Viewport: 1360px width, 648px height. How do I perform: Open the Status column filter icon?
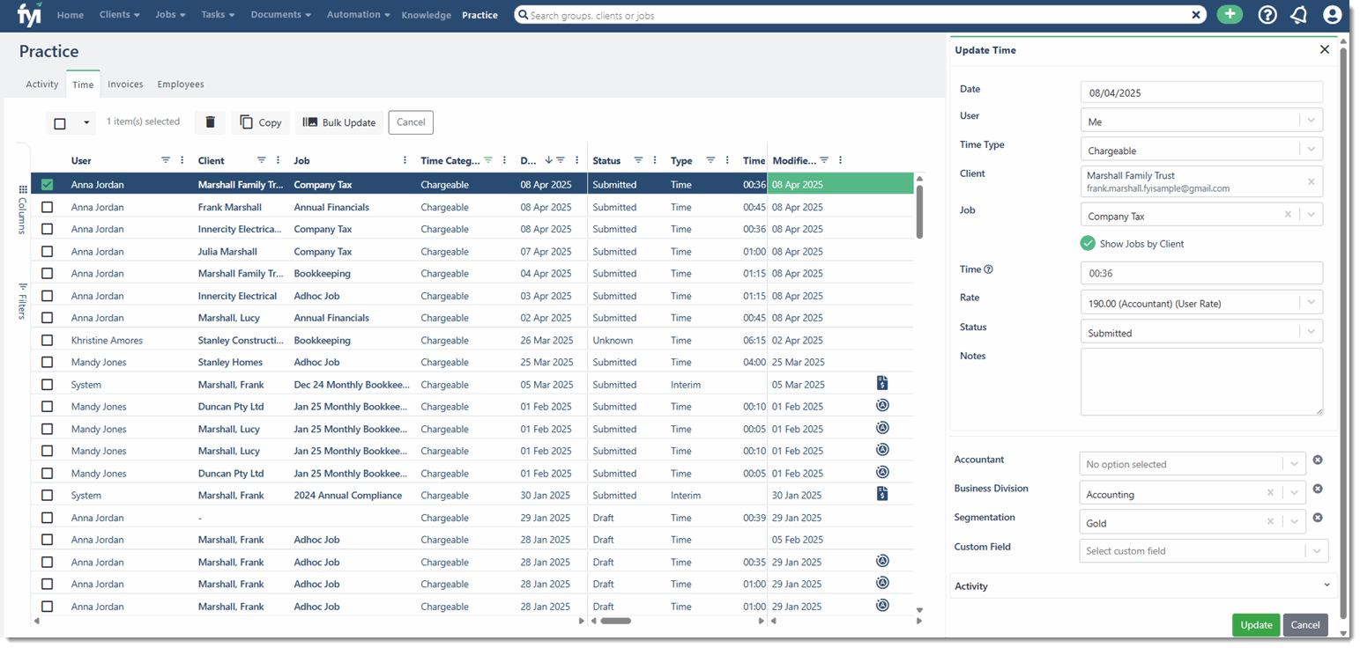(x=638, y=160)
